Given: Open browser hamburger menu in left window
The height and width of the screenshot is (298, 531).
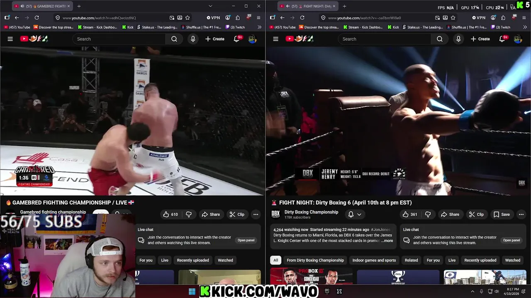Looking at the screenshot, I should pos(258,18).
